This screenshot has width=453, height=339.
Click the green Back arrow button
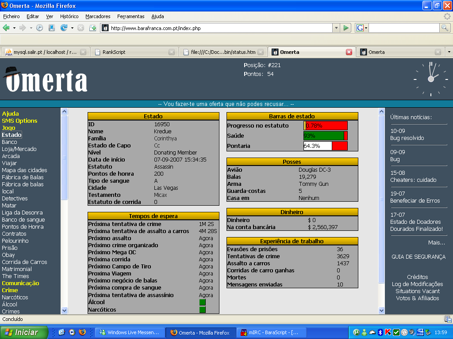click(x=6, y=28)
